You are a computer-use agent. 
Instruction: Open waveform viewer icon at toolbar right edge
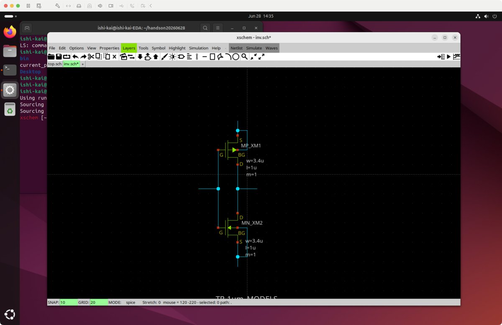pyautogui.click(x=457, y=56)
